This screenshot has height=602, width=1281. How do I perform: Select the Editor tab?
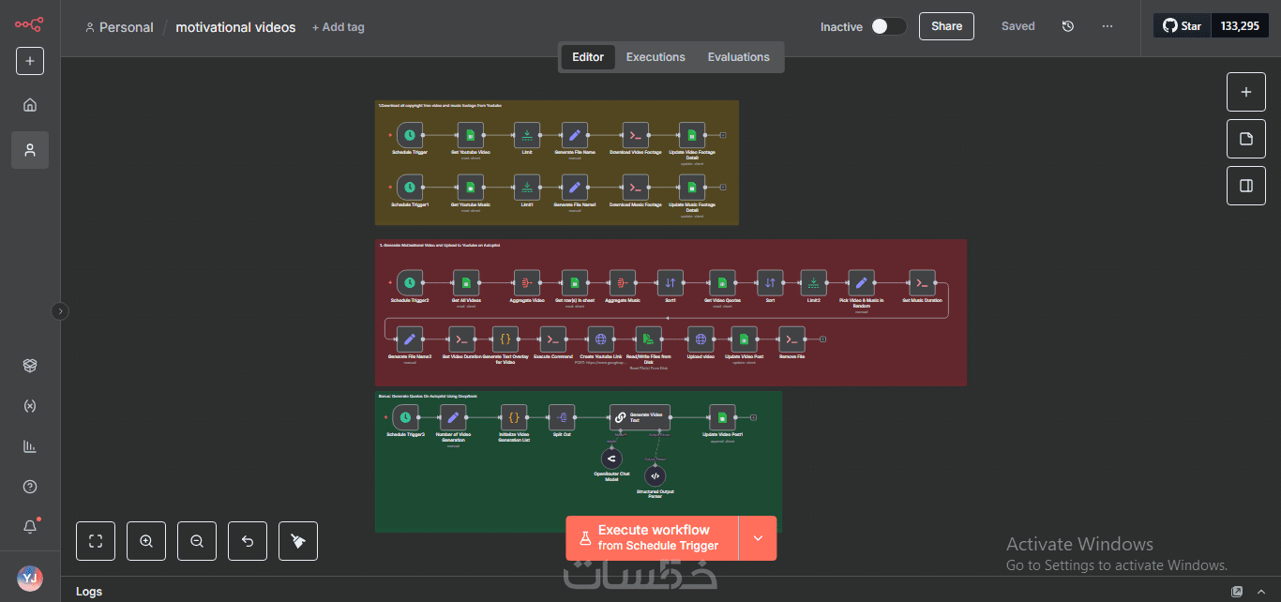[588, 57]
